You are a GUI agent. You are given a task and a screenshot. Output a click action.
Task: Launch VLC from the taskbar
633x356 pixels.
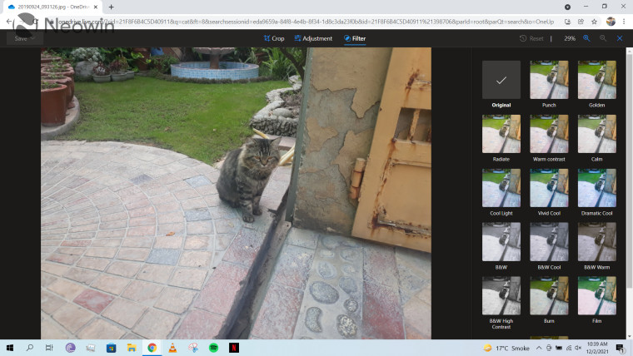click(x=172, y=348)
